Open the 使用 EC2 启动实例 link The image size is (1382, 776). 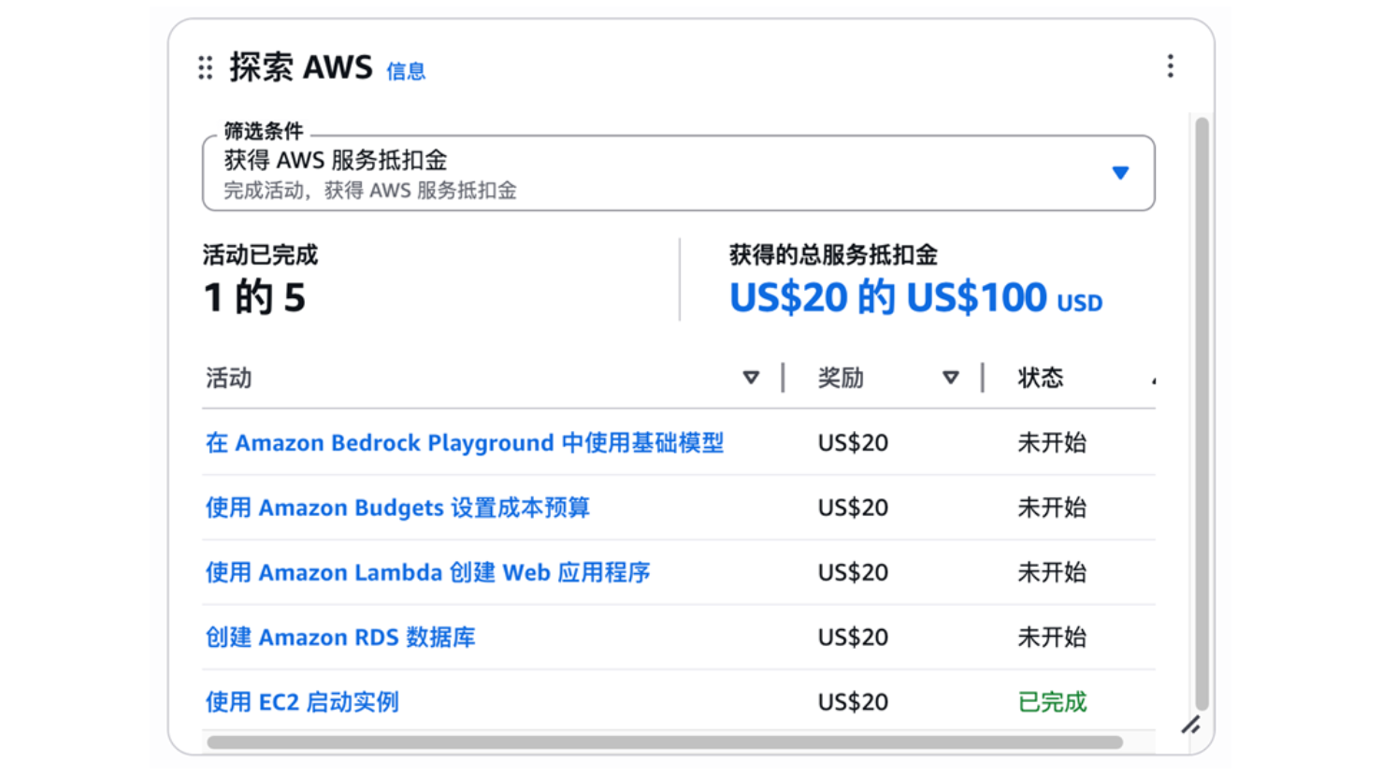[x=302, y=702]
